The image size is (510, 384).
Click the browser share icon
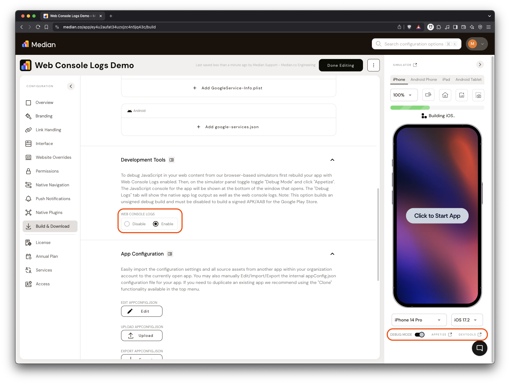(x=399, y=27)
